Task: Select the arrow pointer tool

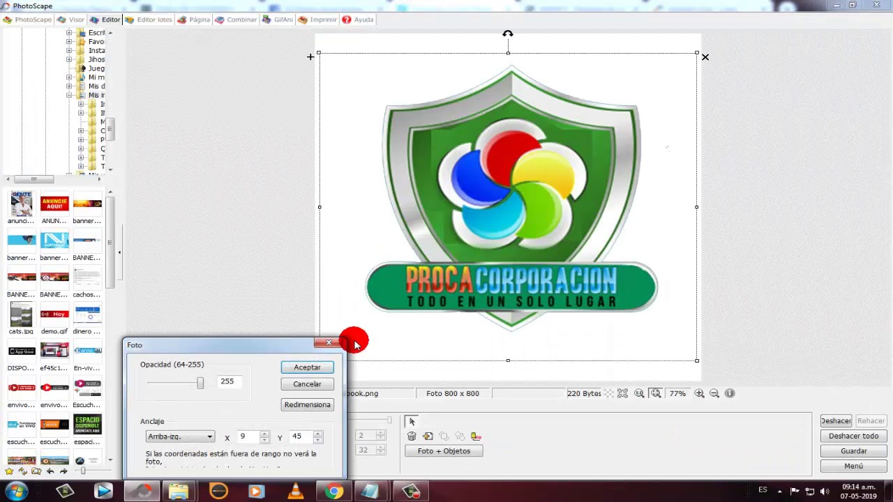Action: point(411,421)
